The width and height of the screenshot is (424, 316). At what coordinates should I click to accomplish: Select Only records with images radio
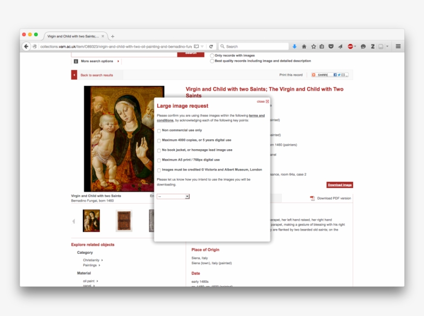(x=212, y=55)
